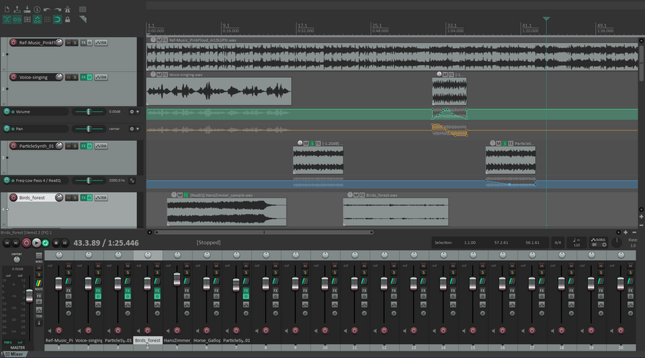Open master track FX button
645x358 pixels.
[x=39, y=296]
